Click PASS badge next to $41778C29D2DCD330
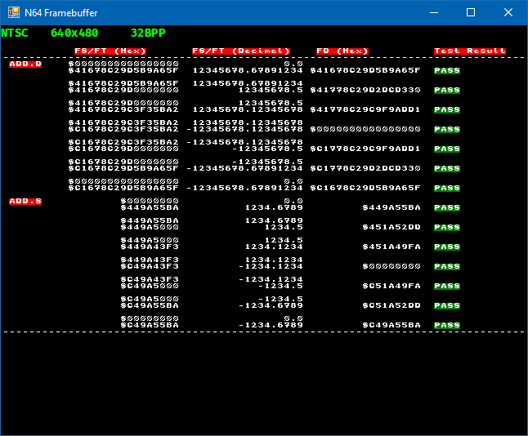 [447, 90]
